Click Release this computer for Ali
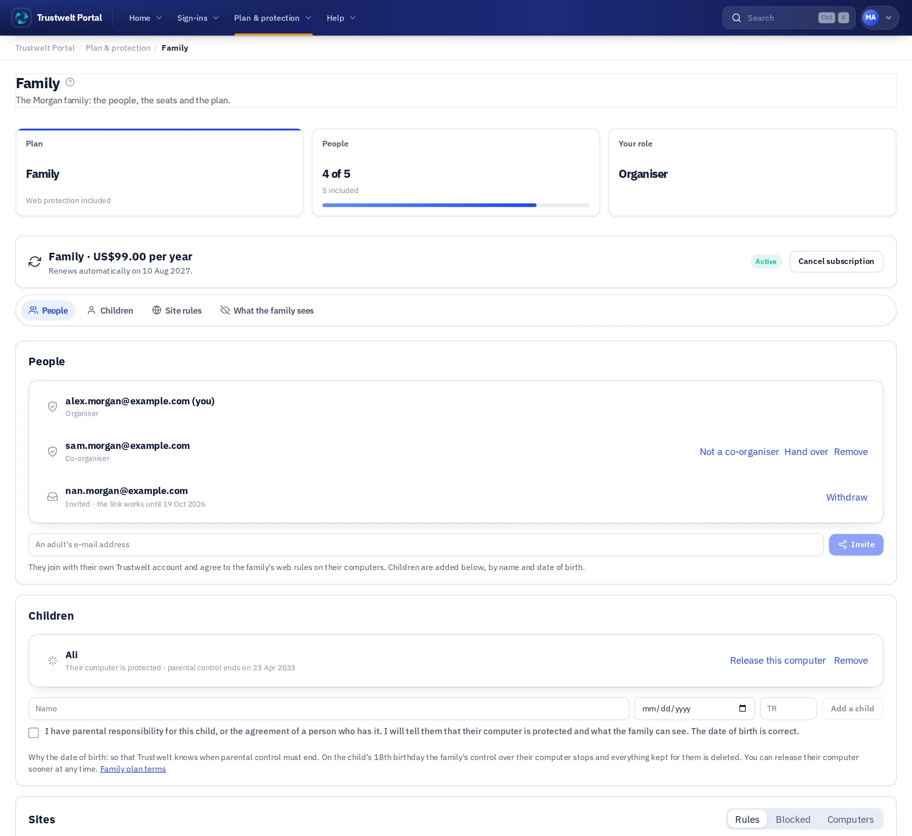The height and width of the screenshot is (836, 912). tap(778, 661)
